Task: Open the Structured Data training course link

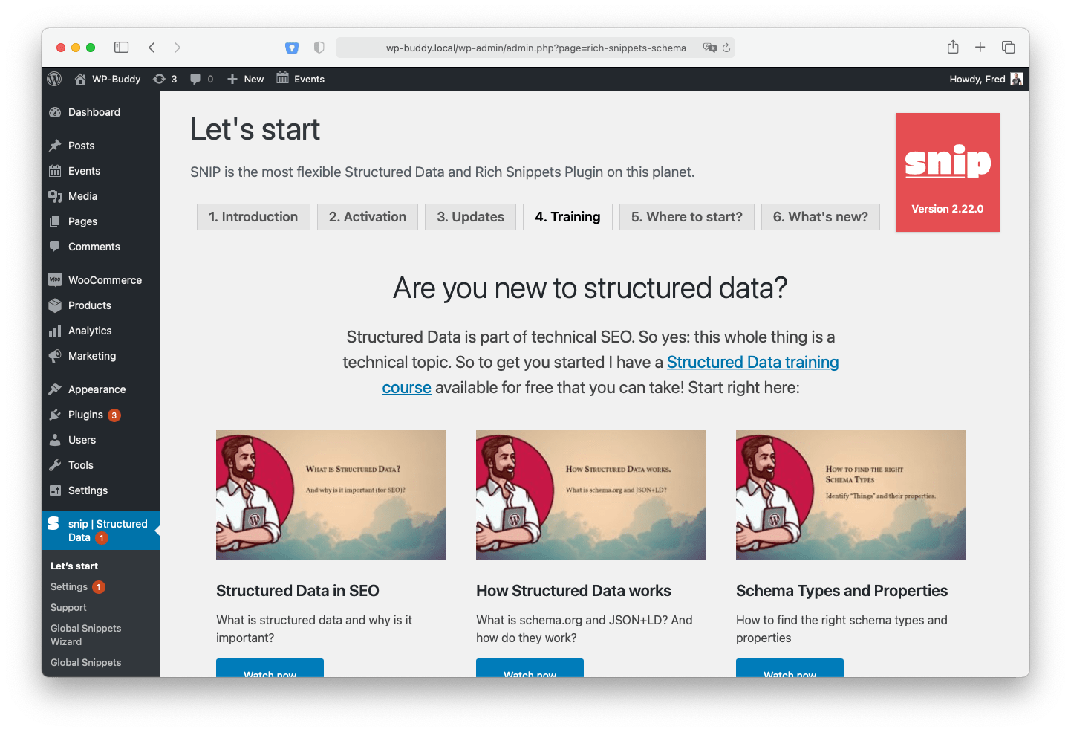Action: coord(752,362)
